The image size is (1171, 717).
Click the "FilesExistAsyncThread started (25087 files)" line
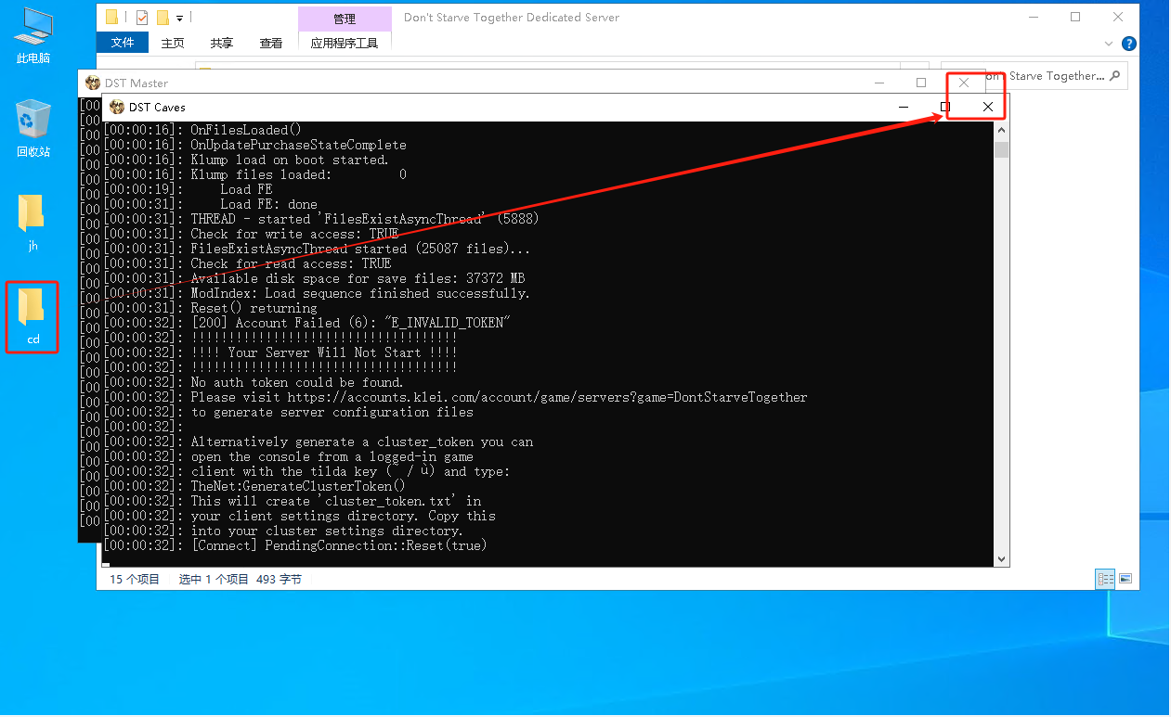point(317,249)
